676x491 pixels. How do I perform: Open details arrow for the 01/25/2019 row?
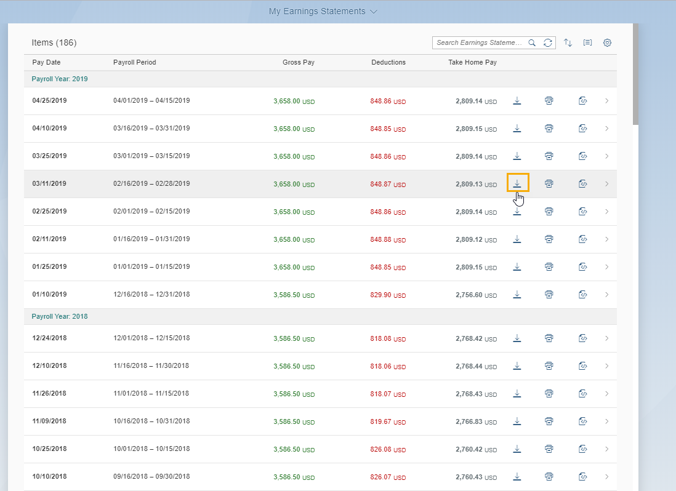[x=606, y=267]
